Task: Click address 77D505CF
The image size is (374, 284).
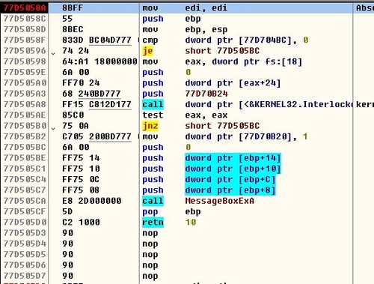Action: tap(25, 211)
